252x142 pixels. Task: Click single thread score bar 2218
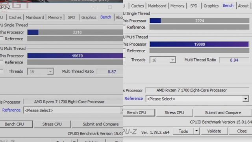(75, 32)
